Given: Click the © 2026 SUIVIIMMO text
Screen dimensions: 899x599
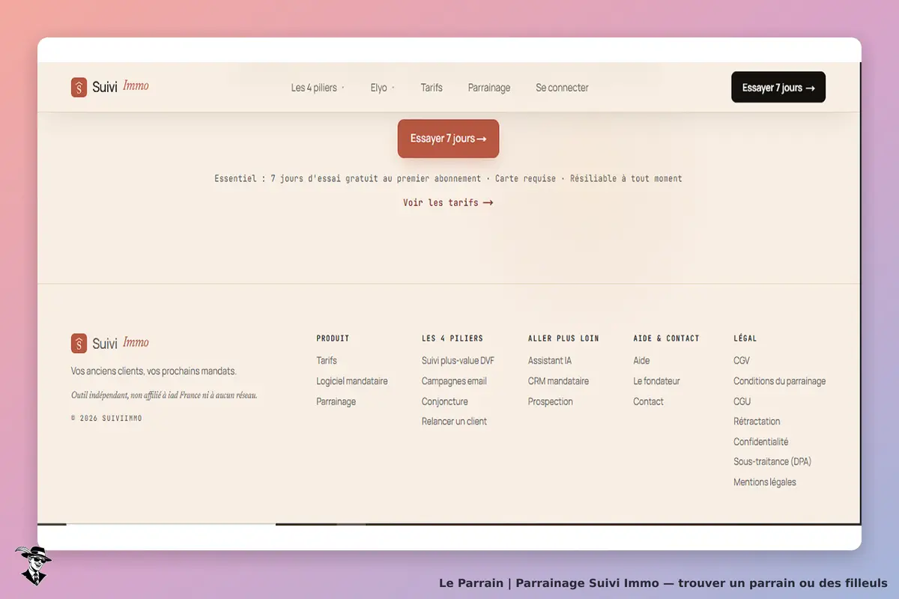Looking at the screenshot, I should [106, 419].
